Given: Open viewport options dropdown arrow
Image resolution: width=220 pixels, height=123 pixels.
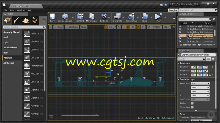Looking at the screenshot, I should pos(51,27).
